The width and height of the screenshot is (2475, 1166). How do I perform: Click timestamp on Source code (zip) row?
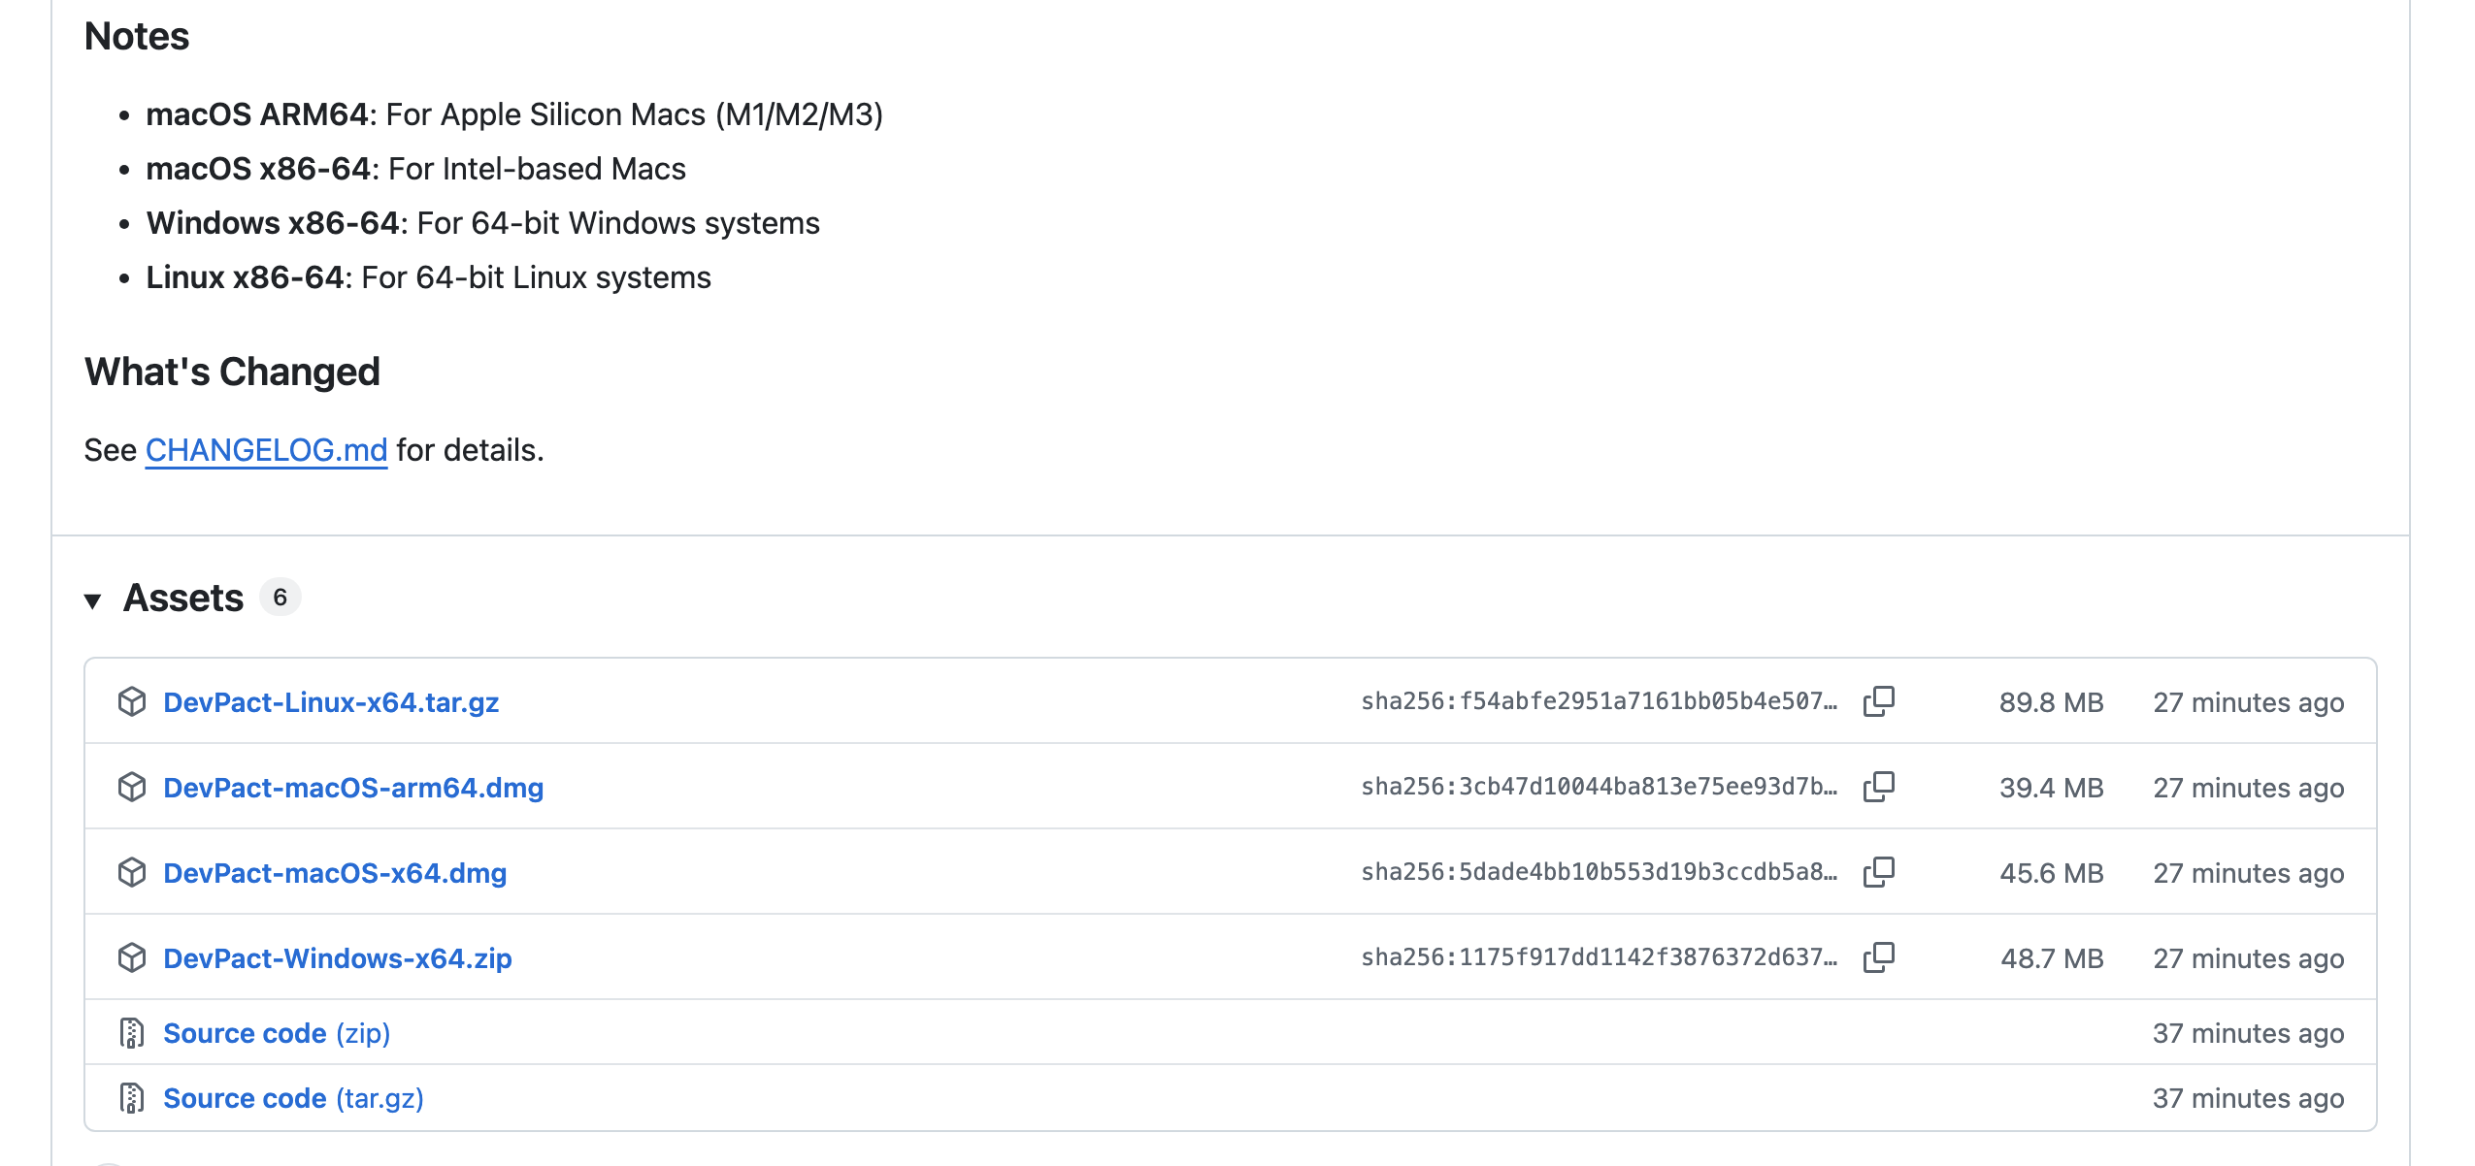(x=2248, y=1033)
